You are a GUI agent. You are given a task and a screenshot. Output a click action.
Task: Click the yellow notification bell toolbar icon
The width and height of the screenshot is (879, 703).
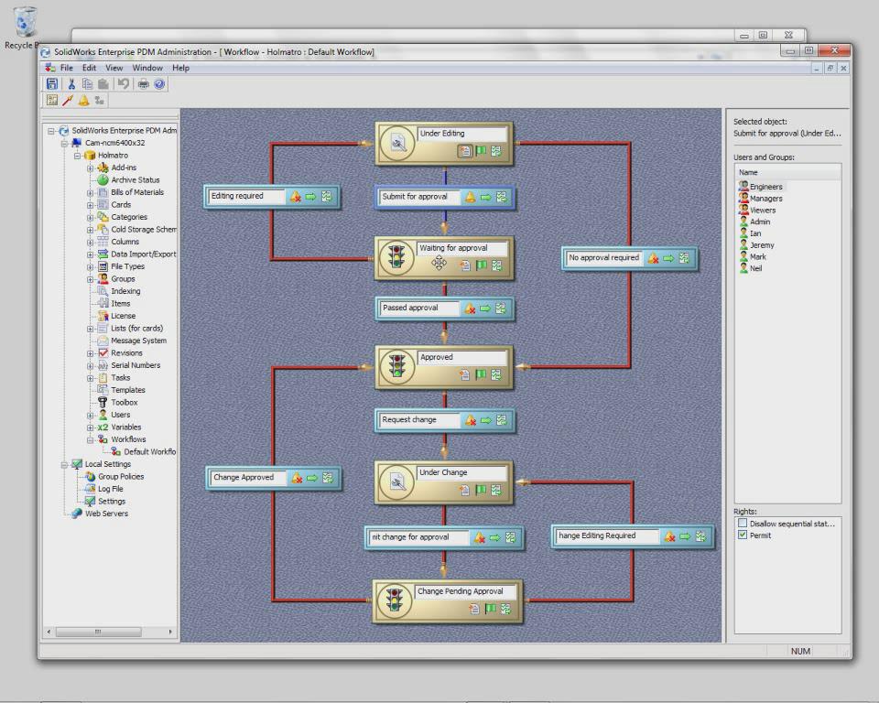(83, 101)
